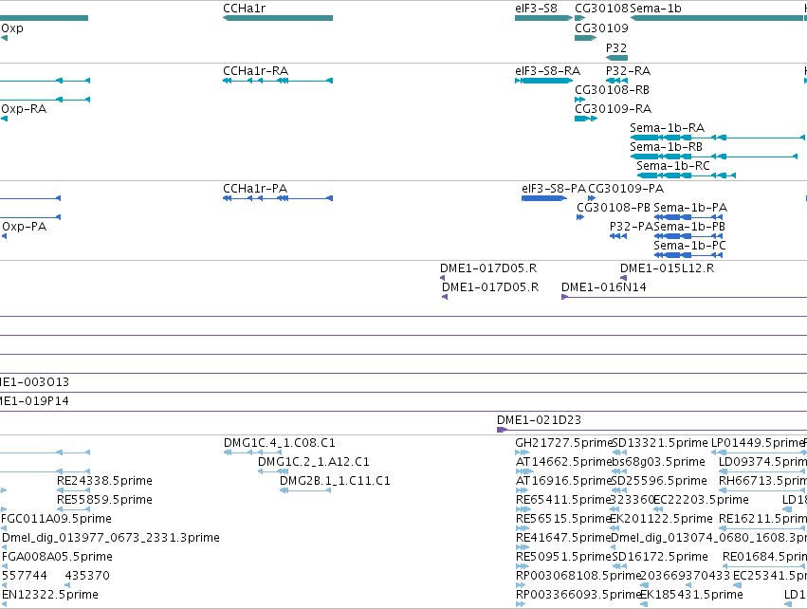The width and height of the screenshot is (807, 609).
Task: Select the Sema-1b-PA protein label
Action: [690, 208]
